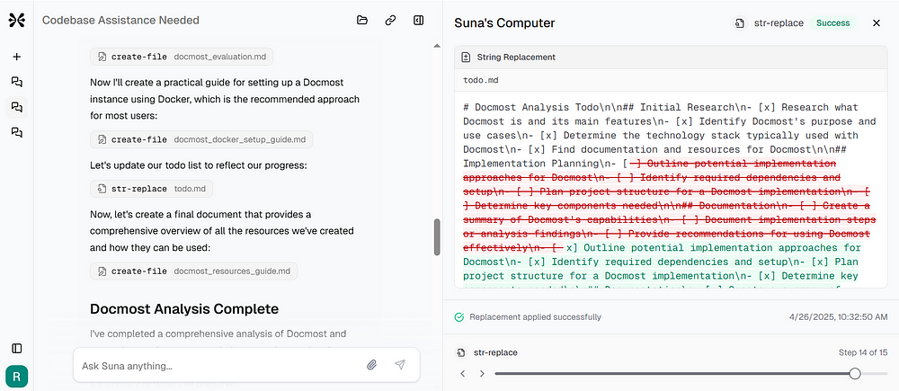Click the chat scrollbar thumb
The image size is (899, 391).
click(437, 236)
